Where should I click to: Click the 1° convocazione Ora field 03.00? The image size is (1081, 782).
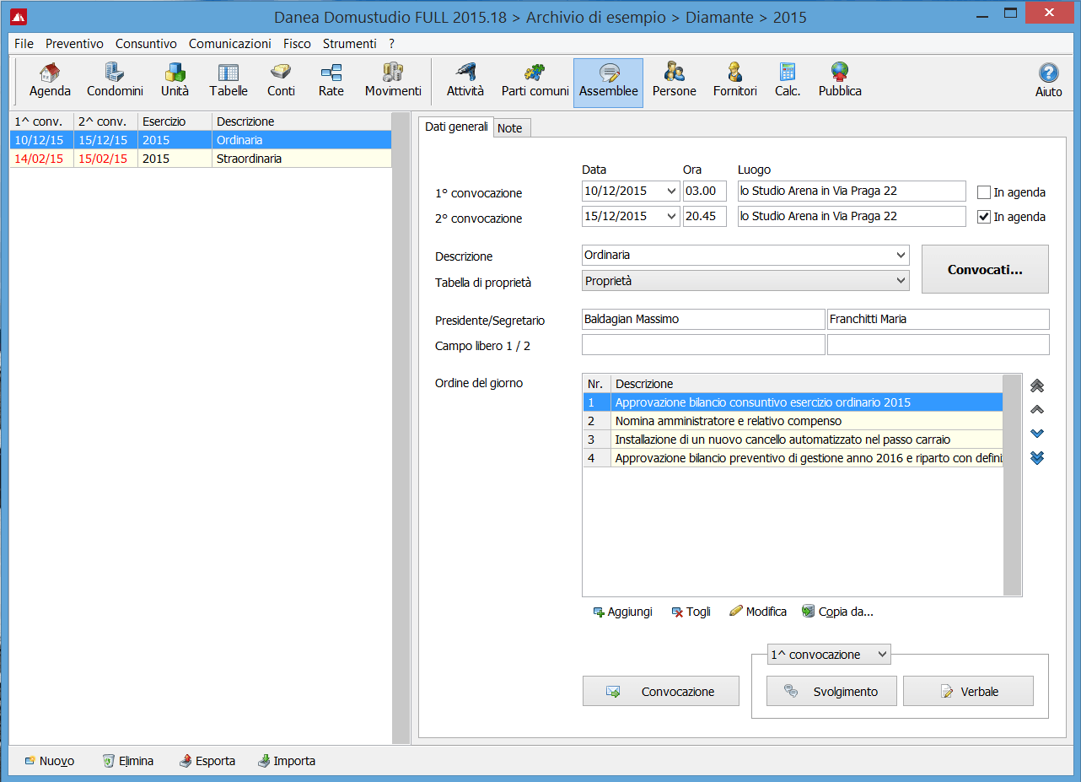pyautogui.click(x=705, y=191)
